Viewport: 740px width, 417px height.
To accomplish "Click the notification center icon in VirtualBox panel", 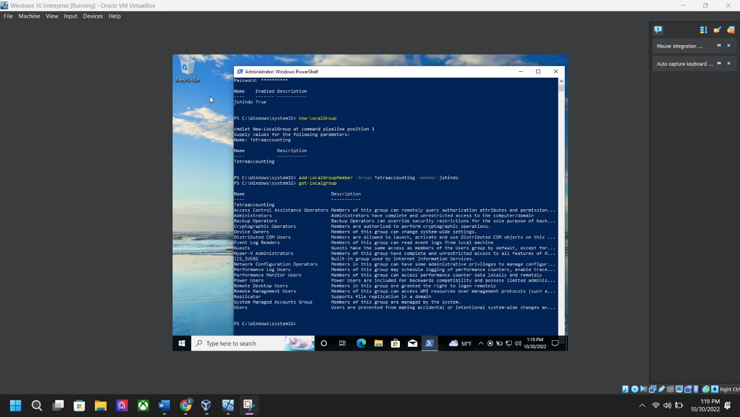I will [658, 30].
